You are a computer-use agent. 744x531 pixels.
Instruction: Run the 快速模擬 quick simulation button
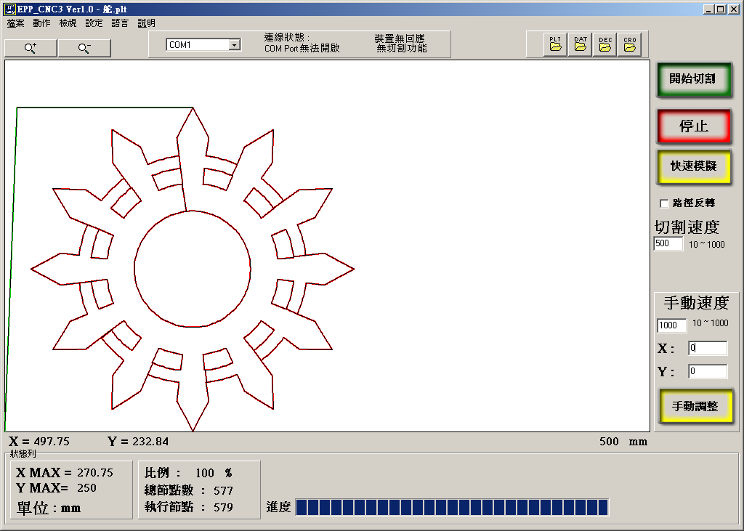(x=694, y=166)
